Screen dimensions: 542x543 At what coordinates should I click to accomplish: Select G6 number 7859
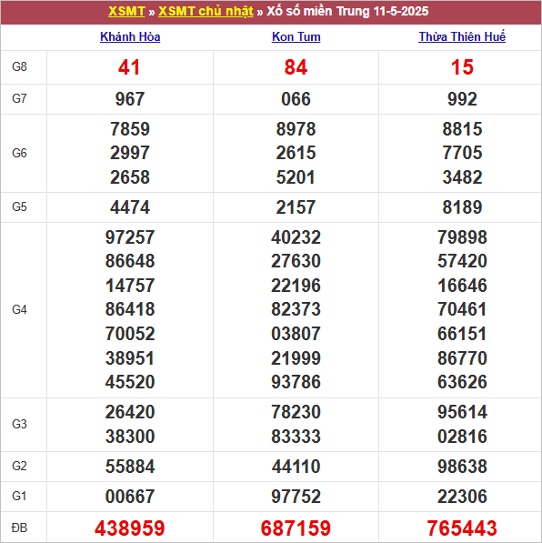pos(130,129)
